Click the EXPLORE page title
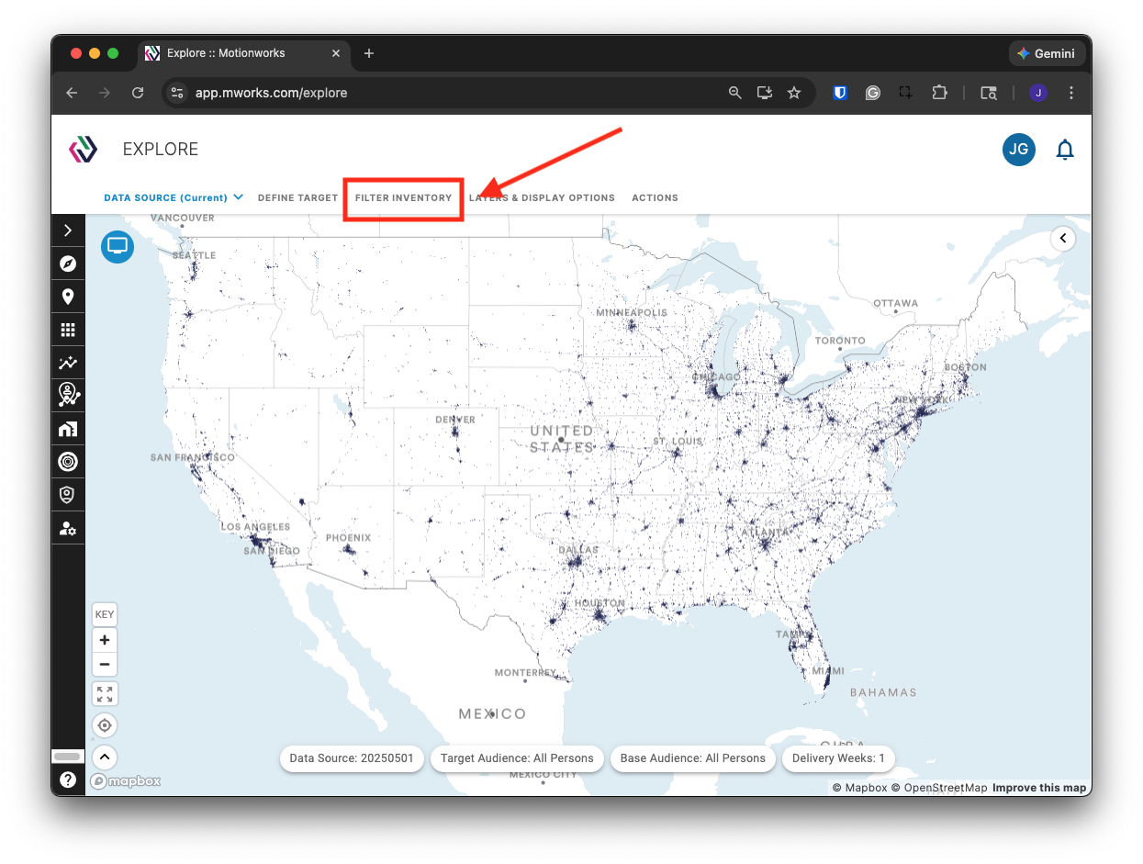1143x864 pixels. (x=161, y=150)
